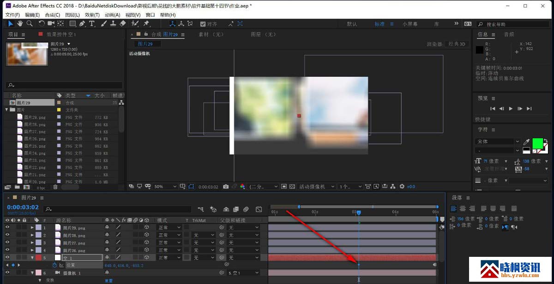Open the 宋体 font family dropdown
This screenshot has width=554, height=284.
click(x=497, y=142)
